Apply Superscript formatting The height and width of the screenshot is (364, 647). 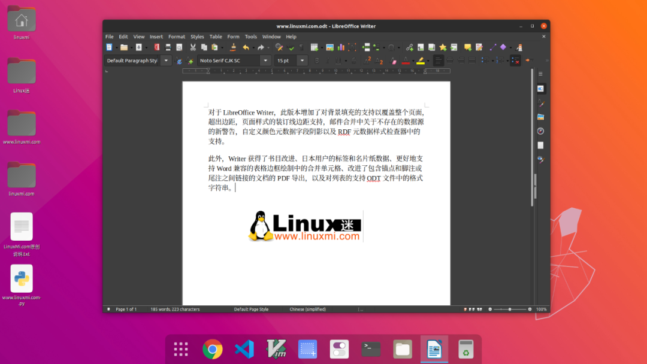(367, 60)
